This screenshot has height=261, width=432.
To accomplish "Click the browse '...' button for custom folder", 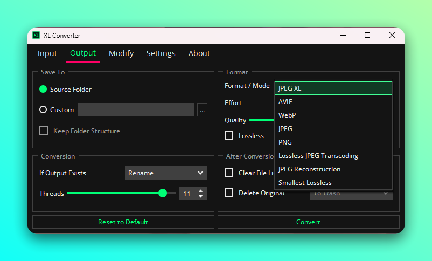I will (x=202, y=110).
